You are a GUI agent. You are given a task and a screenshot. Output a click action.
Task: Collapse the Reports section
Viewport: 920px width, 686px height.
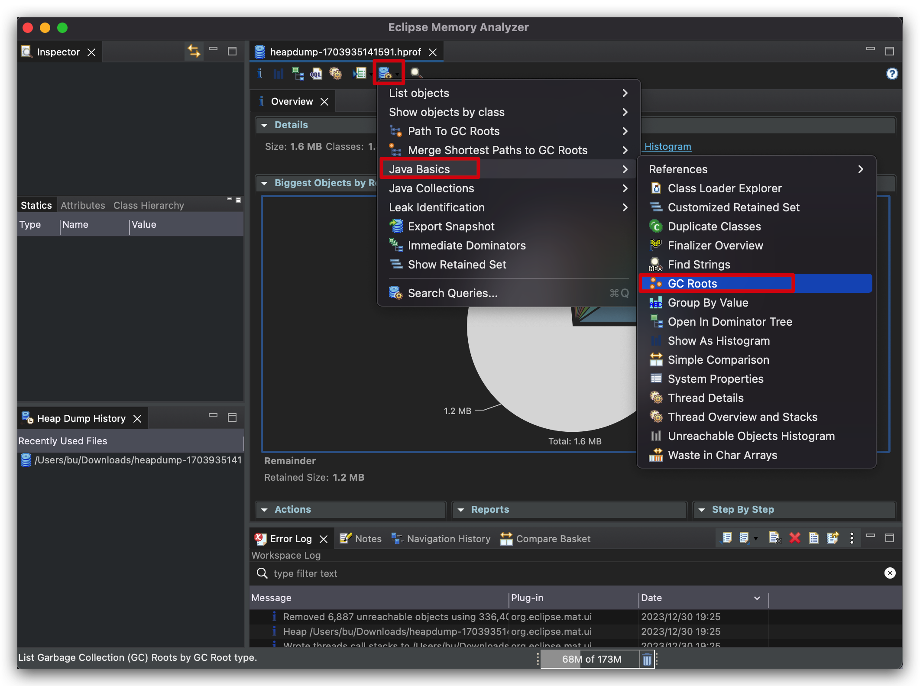point(461,510)
